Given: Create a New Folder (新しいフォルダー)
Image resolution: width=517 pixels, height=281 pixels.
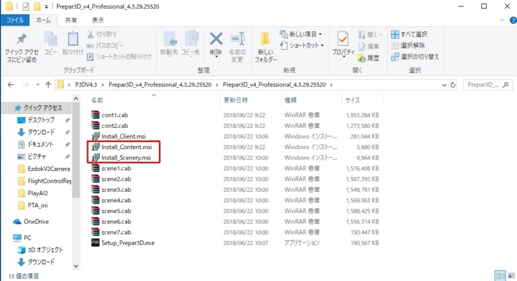Looking at the screenshot, I should coord(266,47).
